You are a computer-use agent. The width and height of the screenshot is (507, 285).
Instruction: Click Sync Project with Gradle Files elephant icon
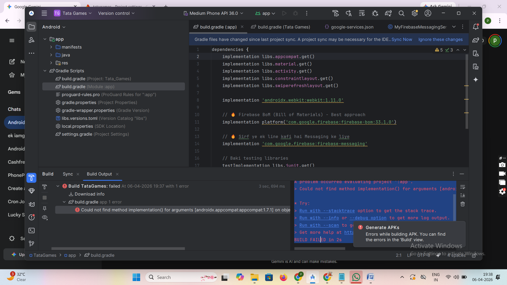(388, 13)
